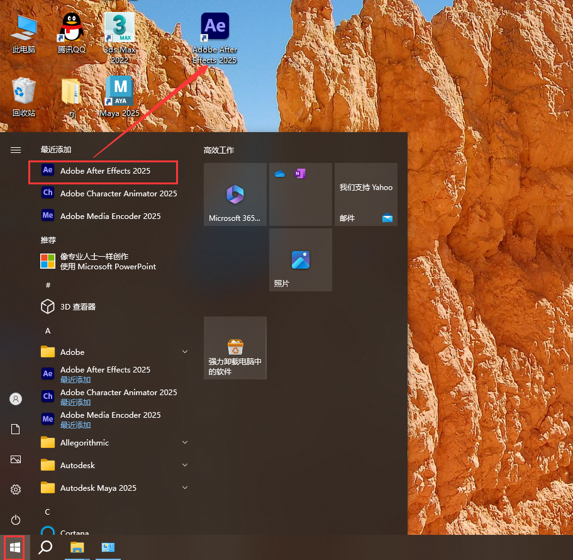Open File Explorer from the taskbar
This screenshot has height=560, width=573.
coord(77,547)
